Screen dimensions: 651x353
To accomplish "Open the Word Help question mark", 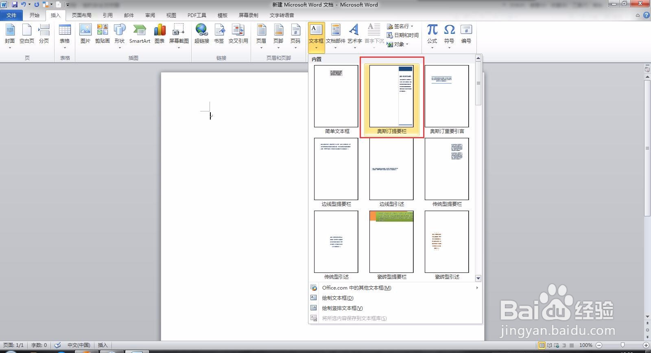I will (x=646, y=15).
